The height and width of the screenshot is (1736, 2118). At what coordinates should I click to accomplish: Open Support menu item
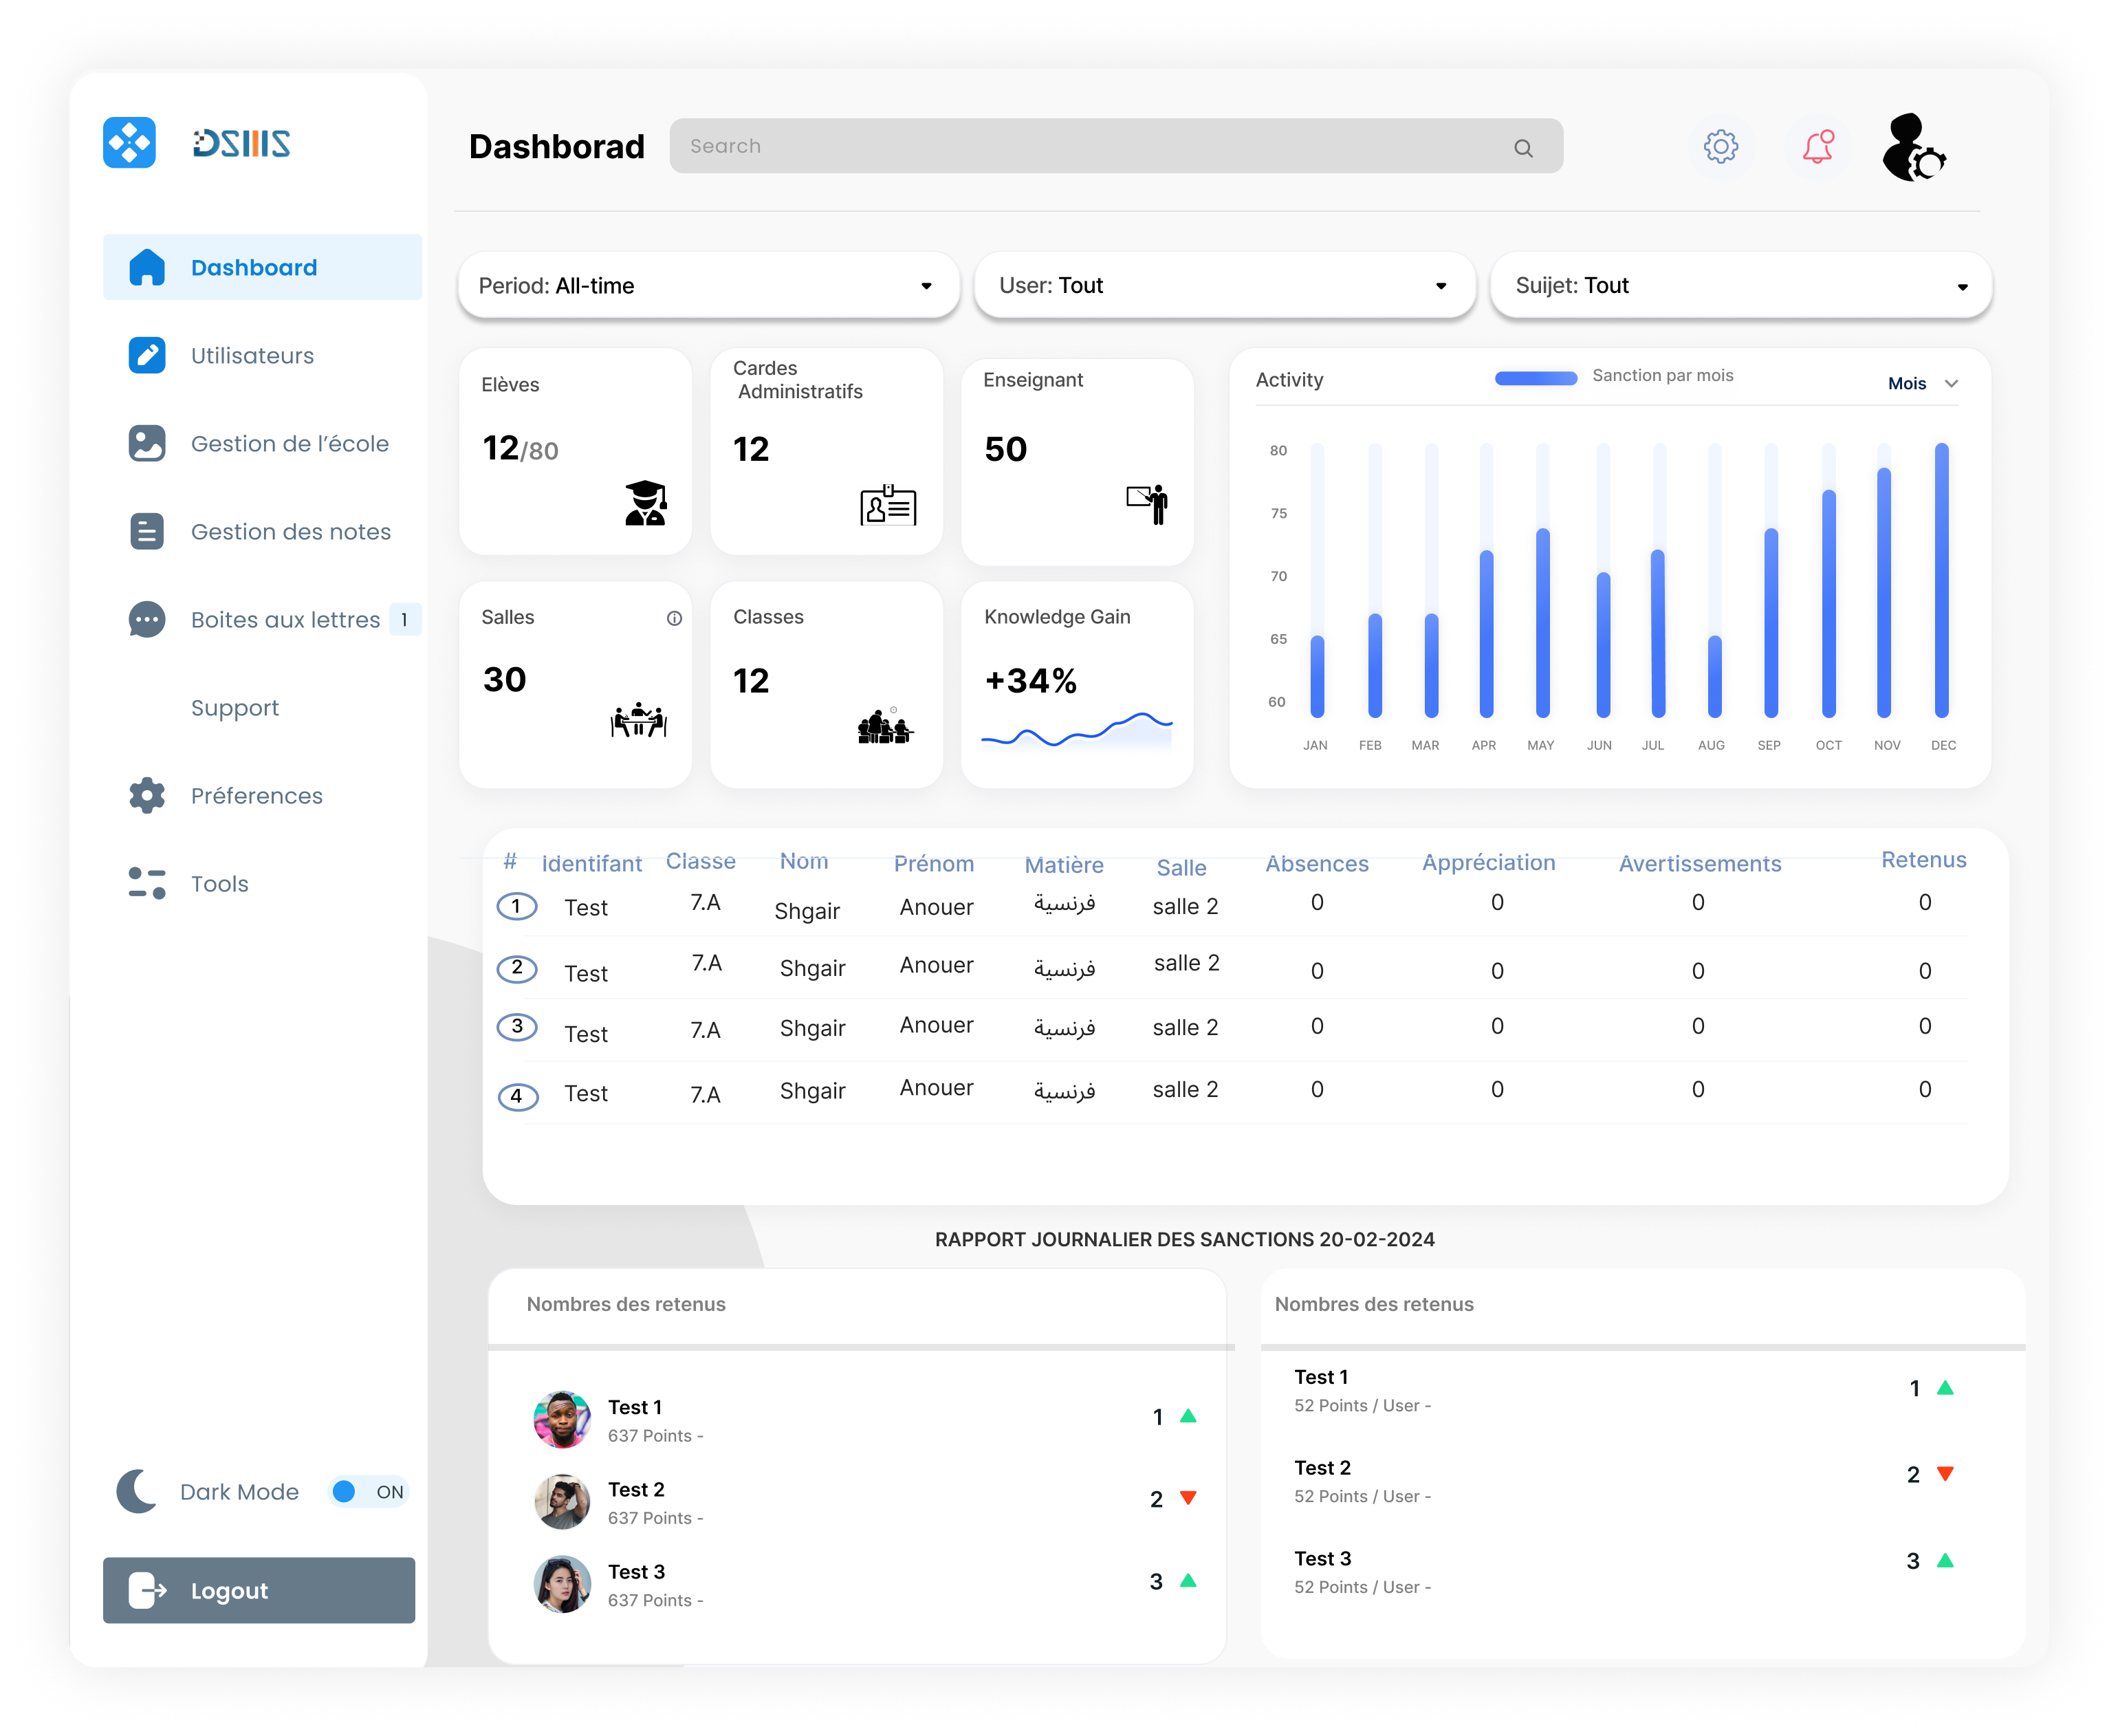point(235,707)
